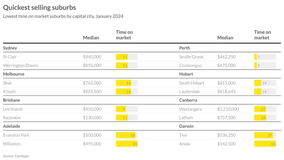The image size is (284, 160).
Task: Click the Sydney city heading
Action: (10, 48)
